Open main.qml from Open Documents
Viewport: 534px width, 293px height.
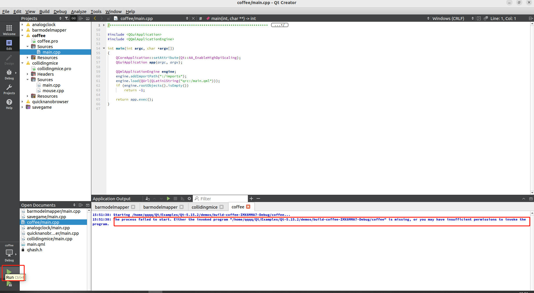pos(36,244)
